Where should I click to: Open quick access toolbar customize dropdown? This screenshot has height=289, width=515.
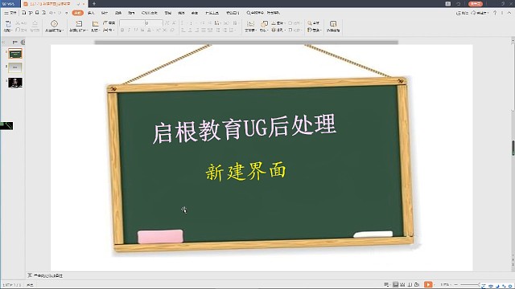[67, 13]
